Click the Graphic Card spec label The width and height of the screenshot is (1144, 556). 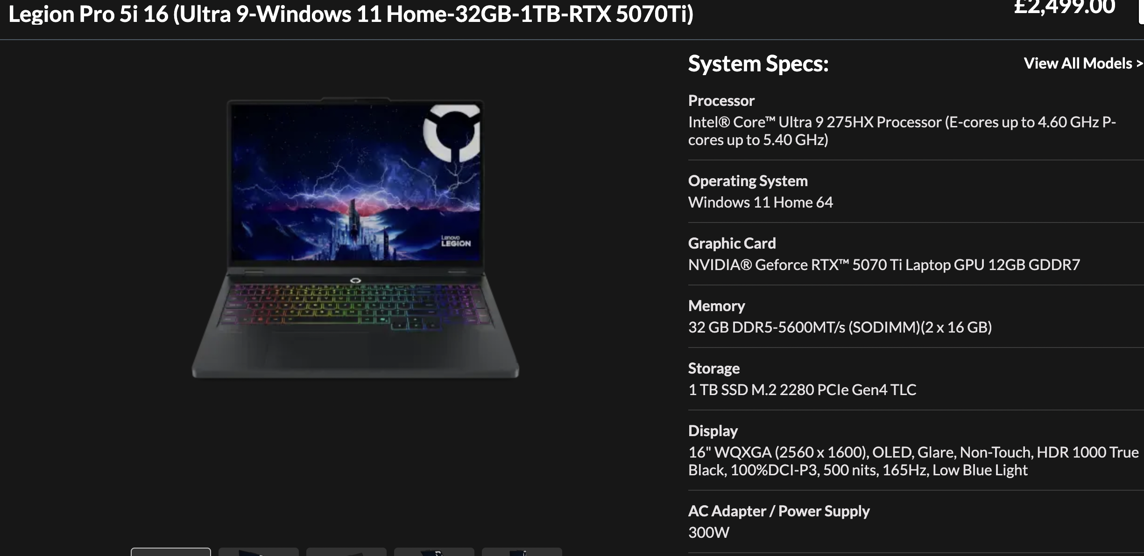[x=732, y=243]
